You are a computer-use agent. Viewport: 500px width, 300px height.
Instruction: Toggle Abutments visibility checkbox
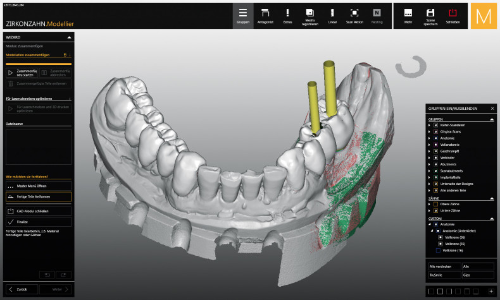(x=435, y=164)
